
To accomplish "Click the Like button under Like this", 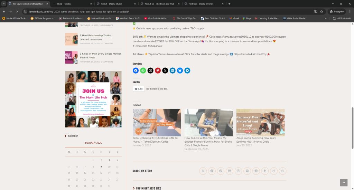I will tap(138, 89).
